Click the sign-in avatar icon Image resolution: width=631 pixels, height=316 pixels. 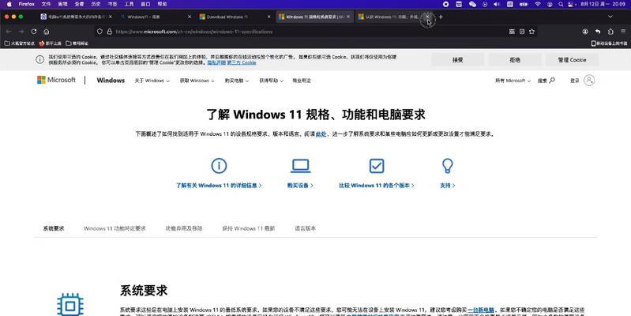[588, 80]
